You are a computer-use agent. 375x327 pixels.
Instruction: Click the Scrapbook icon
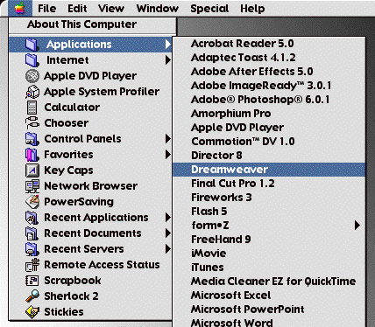pyautogui.click(x=32, y=281)
